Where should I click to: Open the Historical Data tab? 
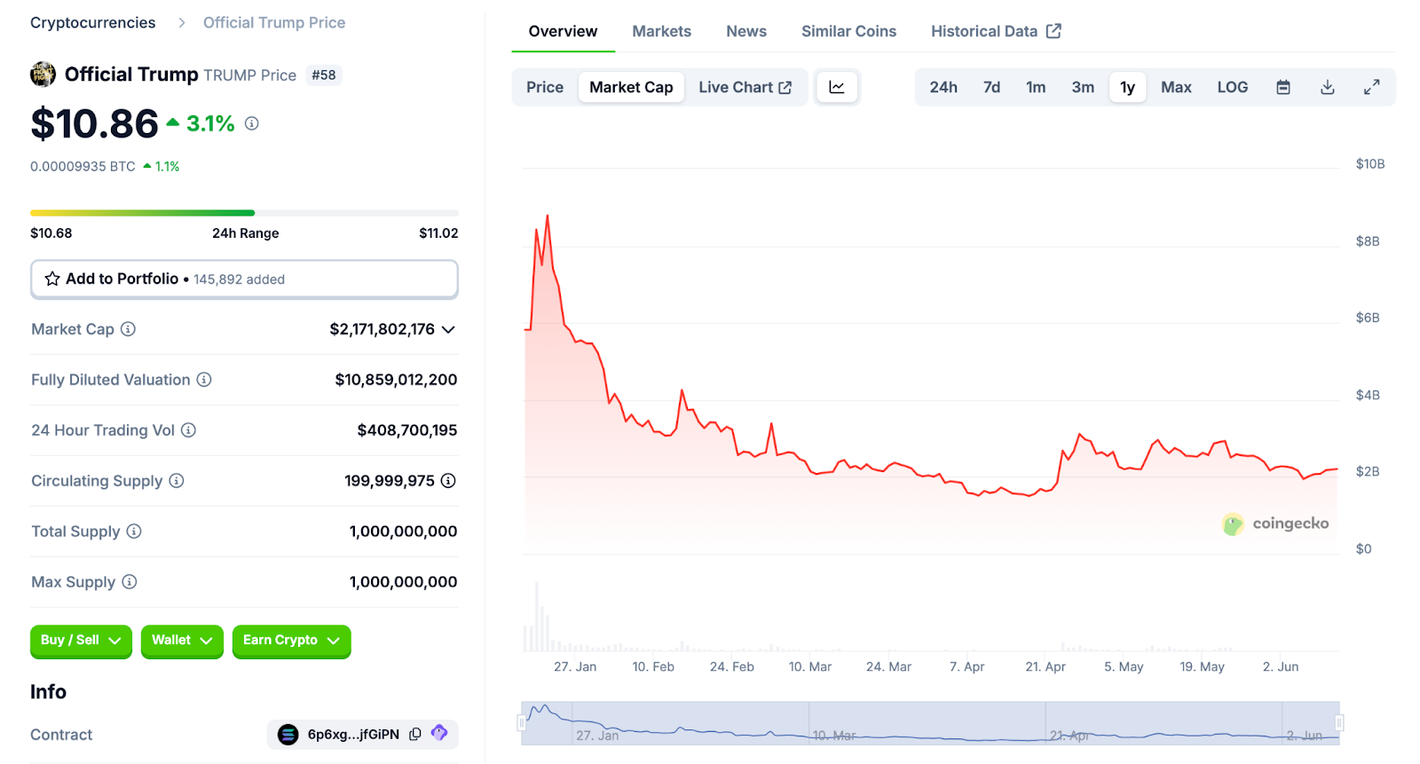[996, 31]
